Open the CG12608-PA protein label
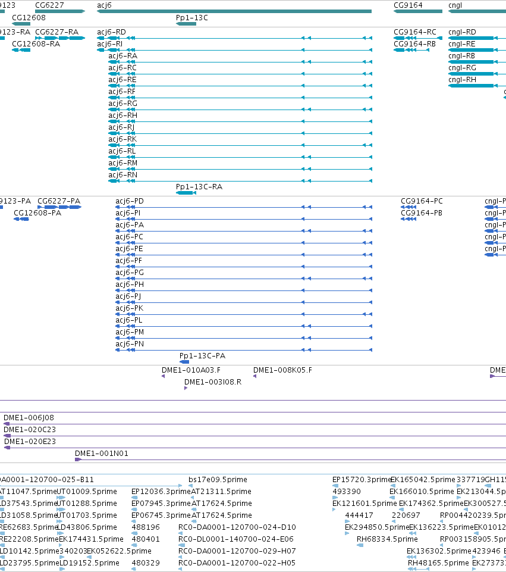Viewport: 506px width, 572px height. click(37, 212)
